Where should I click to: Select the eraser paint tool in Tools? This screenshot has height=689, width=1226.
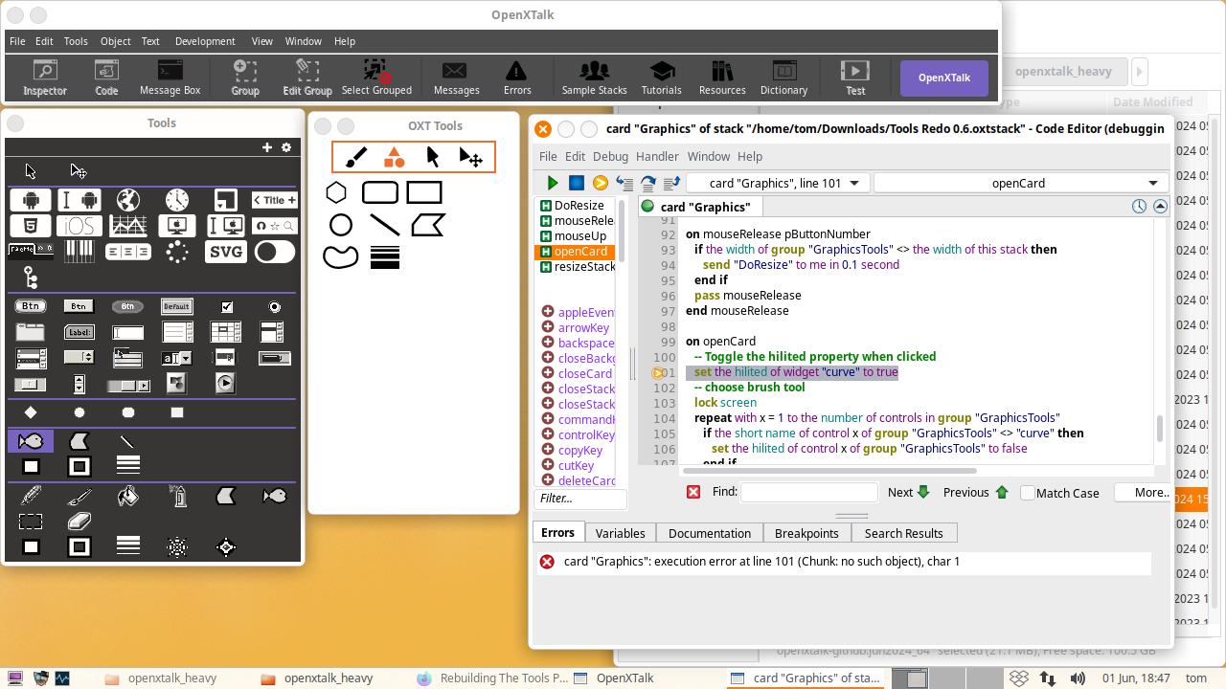pyautogui.click(x=79, y=522)
